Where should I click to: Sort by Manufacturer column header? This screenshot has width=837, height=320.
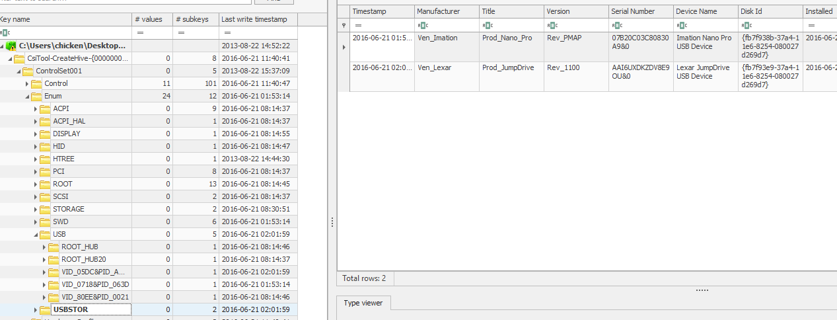pos(446,11)
